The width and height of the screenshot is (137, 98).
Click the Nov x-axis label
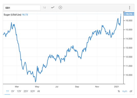(x=97, y=87)
